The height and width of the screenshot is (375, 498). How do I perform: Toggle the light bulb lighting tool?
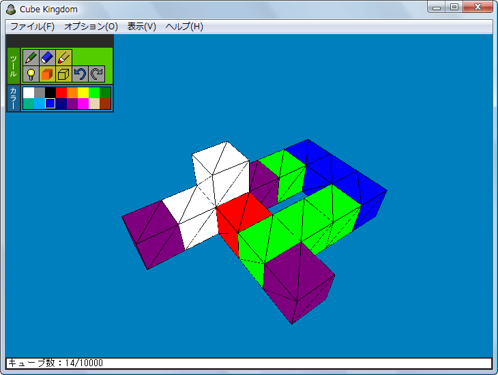click(31, 74)
